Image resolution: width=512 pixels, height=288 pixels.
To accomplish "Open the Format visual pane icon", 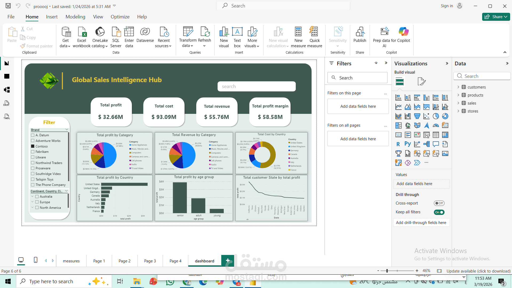I will 421,81.
